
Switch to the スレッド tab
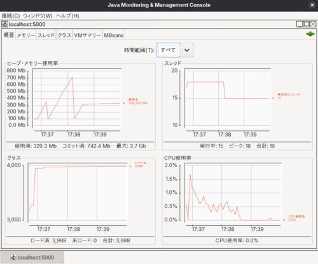(x=46, y=35)
